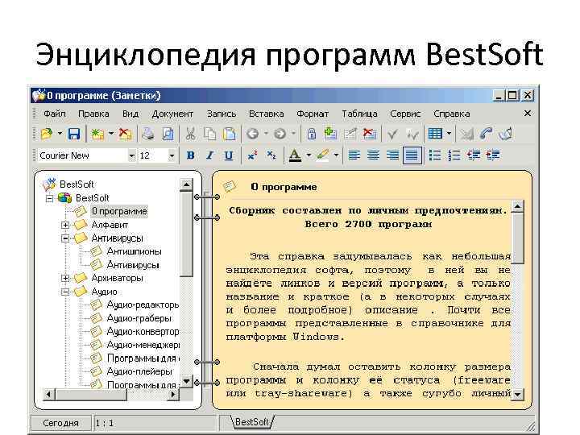Toggle justify alignment button
580x435 pixels.
tap(412, 155)
